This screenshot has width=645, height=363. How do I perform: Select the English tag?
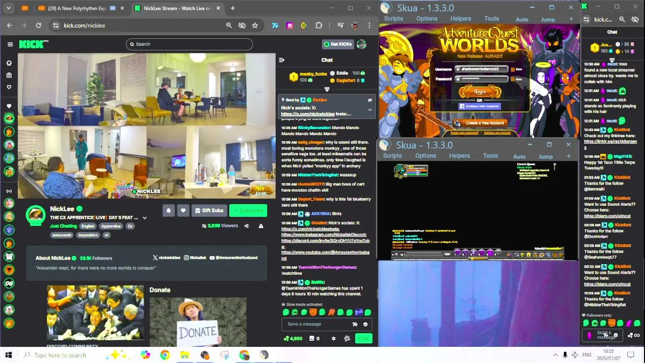(x=88, y=226)
